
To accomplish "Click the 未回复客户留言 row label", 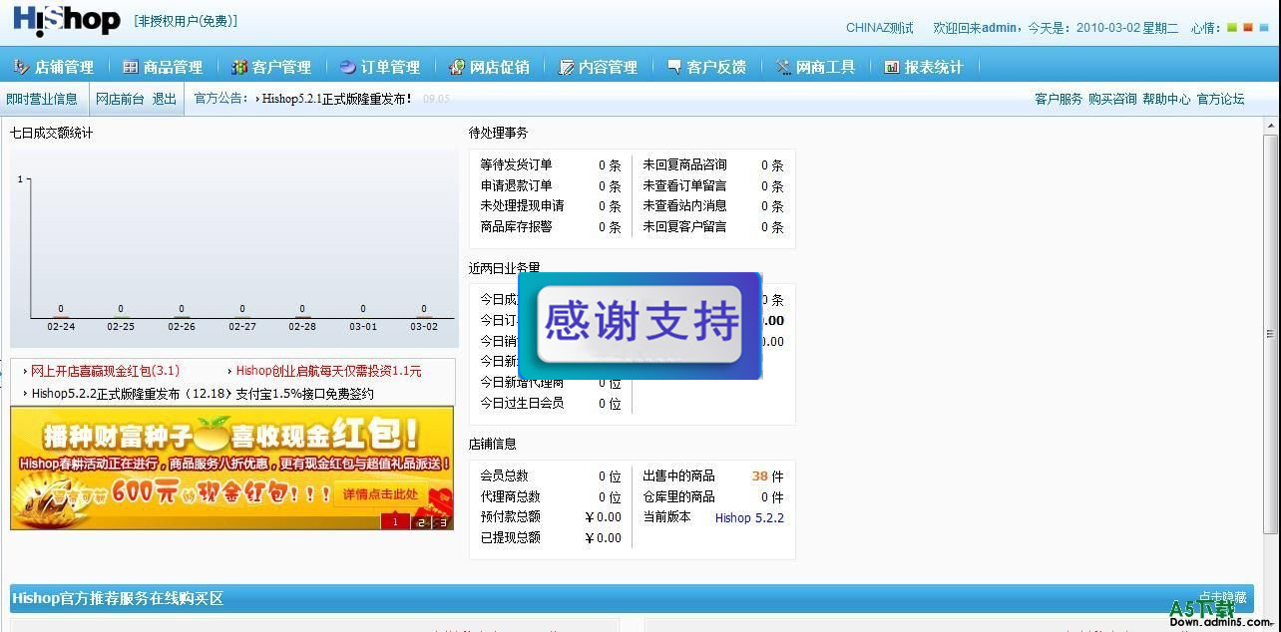I will click(x=684, y=227).
